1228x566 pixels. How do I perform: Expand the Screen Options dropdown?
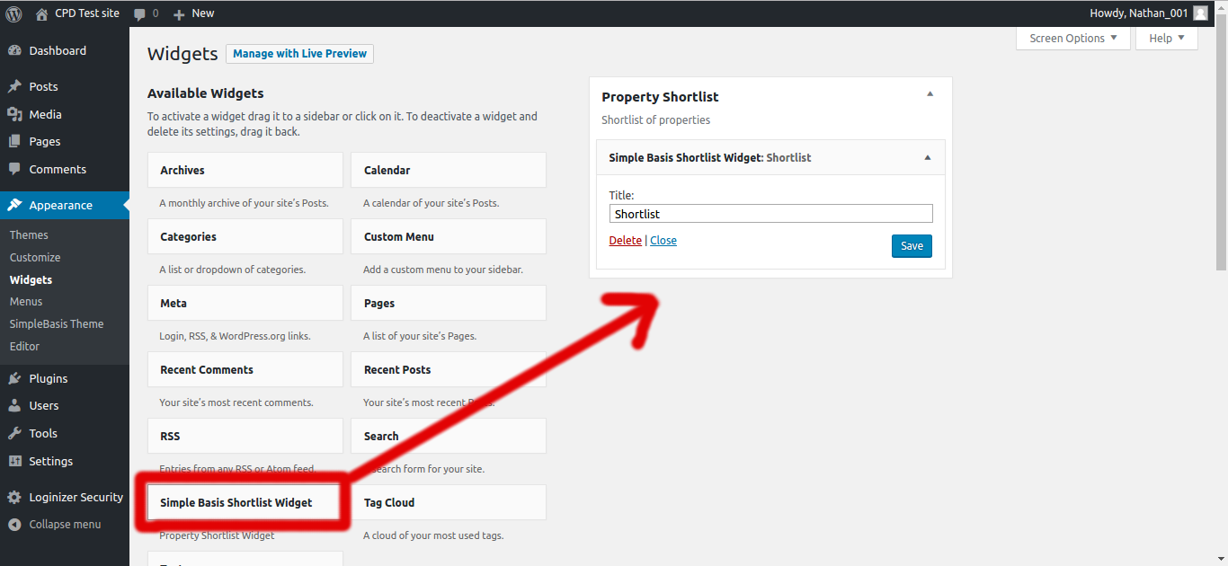pyautogui.click(x=1073, y=38)
